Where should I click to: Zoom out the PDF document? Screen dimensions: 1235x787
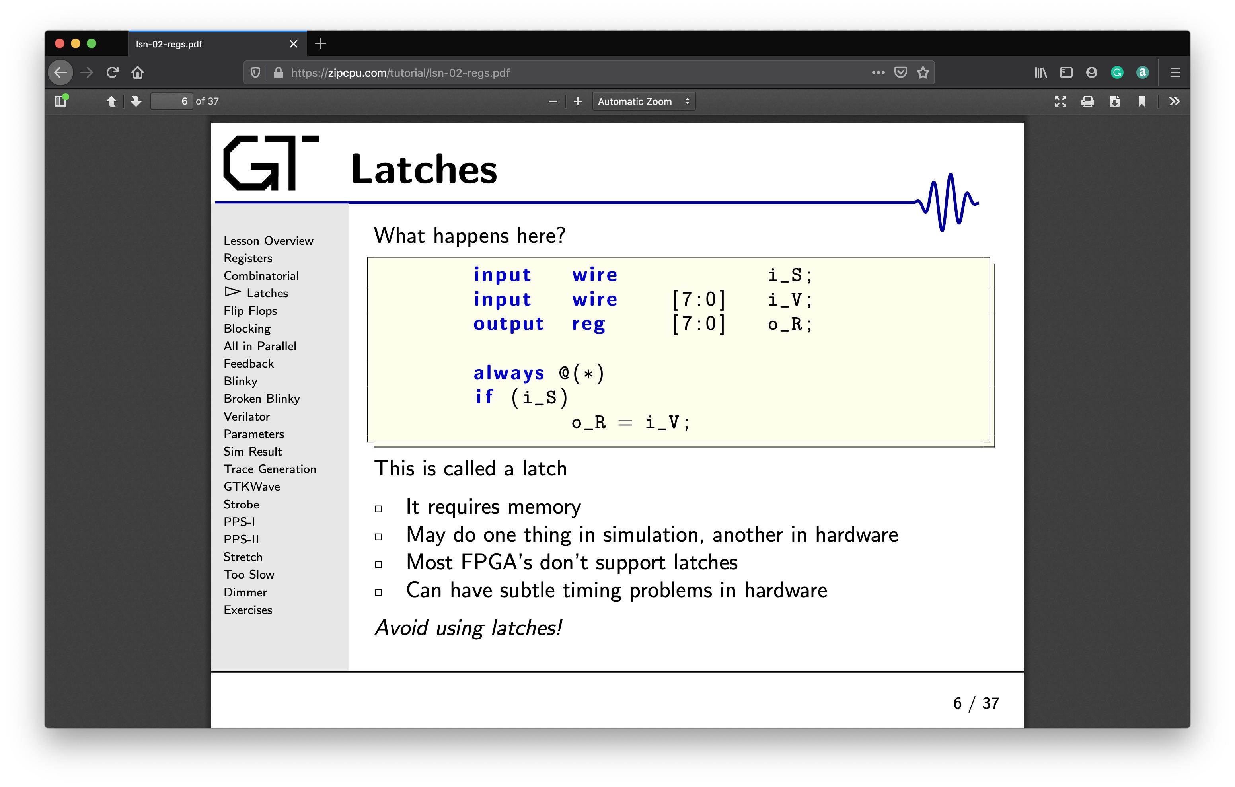pyautogui.click(x=553, y=101)
